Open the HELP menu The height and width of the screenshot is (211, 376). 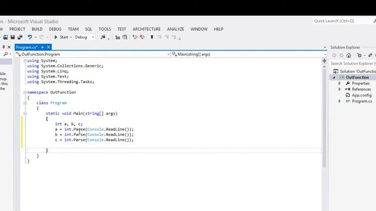[219, 29]
